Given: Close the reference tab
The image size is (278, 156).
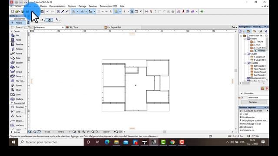Looking at the screenshot, I should [x=63, y=27].
